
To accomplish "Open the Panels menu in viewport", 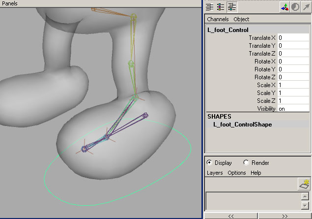I will [x=10, y=3].
